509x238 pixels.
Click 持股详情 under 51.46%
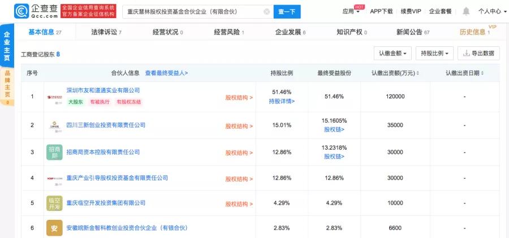282,101
